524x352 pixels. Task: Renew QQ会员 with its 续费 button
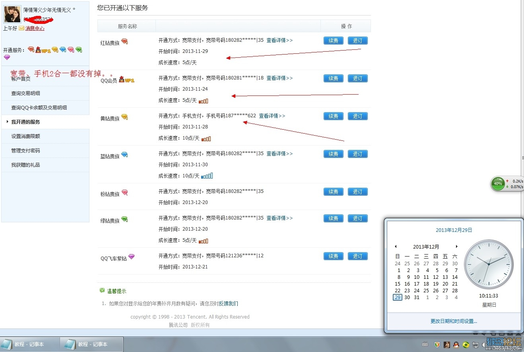334,78
